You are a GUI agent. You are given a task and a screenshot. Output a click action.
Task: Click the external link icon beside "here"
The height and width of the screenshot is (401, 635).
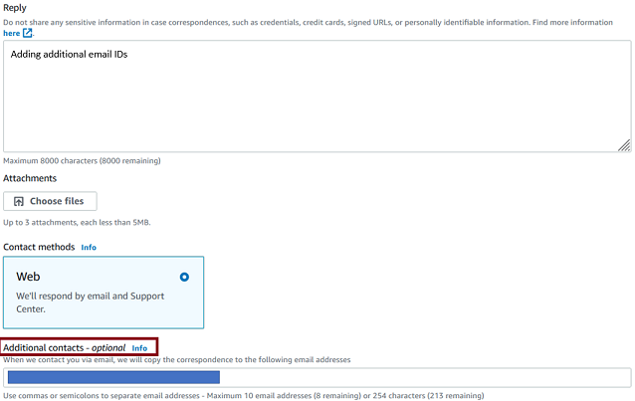pos(28,33)
